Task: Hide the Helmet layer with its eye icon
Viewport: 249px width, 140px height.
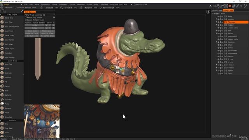Action: tap(219, 56)
